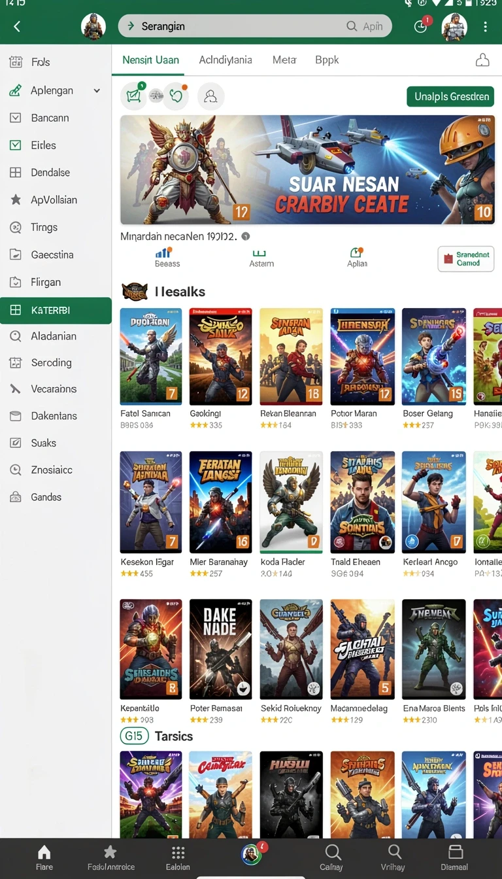Click the heart filter chip icon
This screenshot has height=879, width=502.
(175, 96)
